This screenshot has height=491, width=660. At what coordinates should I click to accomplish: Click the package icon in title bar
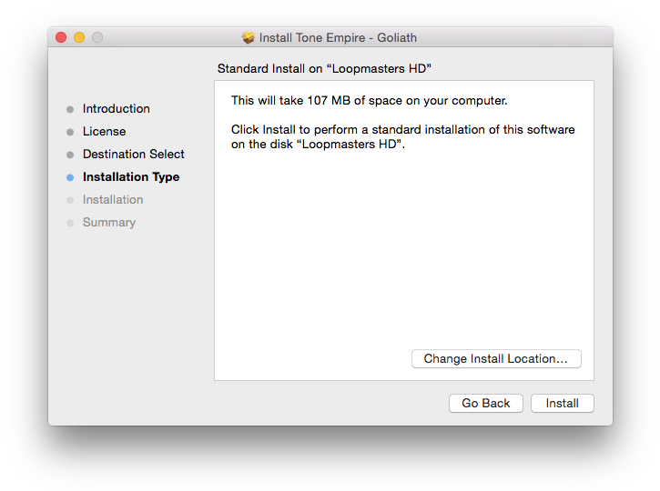click(248, 37)
